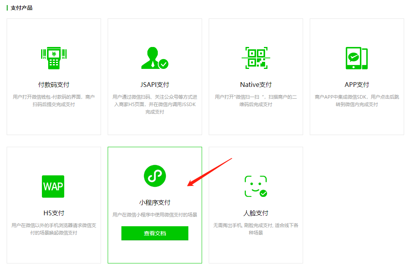Open the 查看文档 button
Screen dimensions: 410x265
coord(155,233)
